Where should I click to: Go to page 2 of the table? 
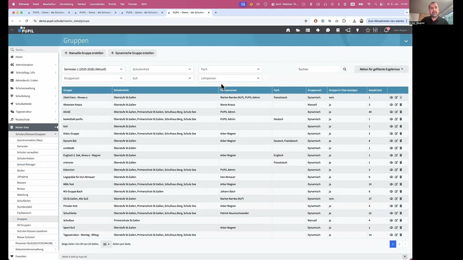pos(399,244)
